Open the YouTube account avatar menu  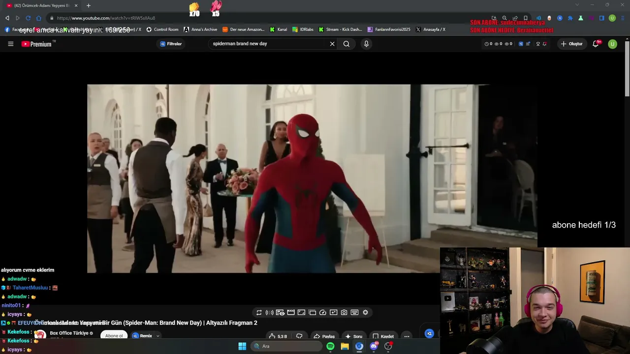tap(612, 44)
